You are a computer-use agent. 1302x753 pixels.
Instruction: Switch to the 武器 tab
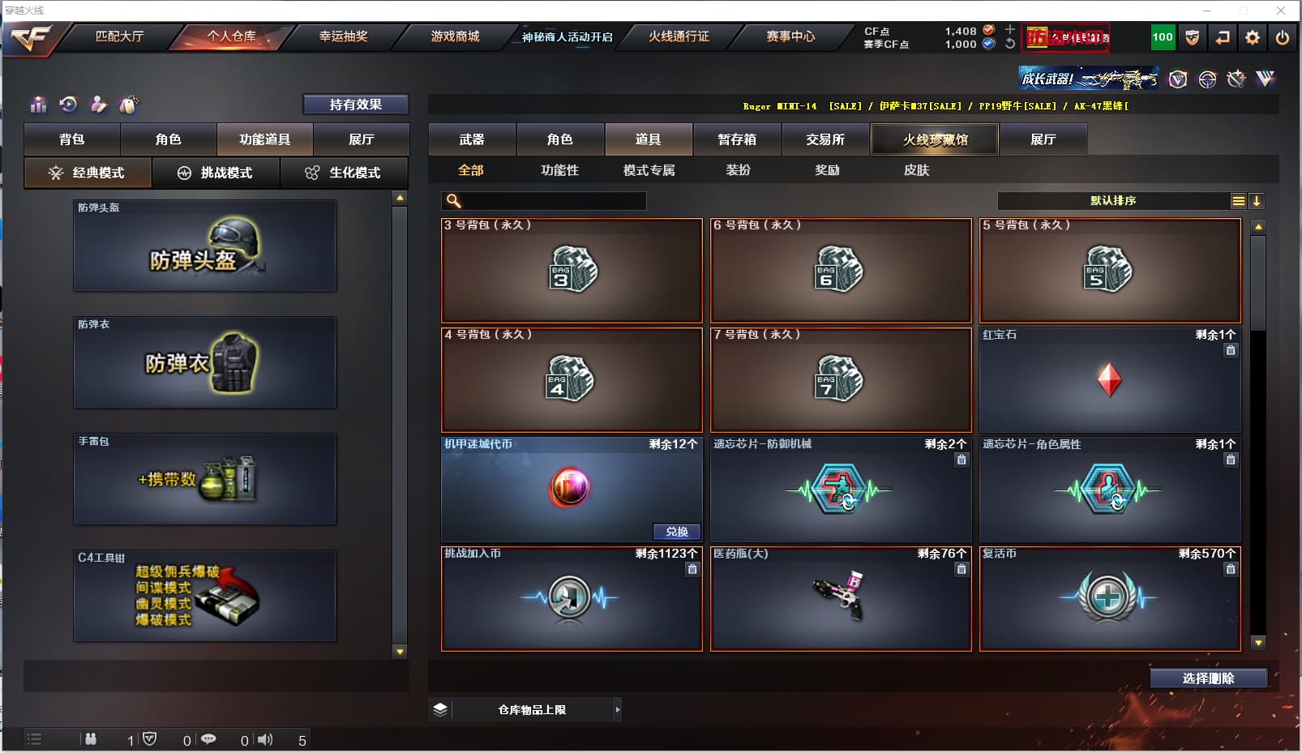tap(472, 139)
